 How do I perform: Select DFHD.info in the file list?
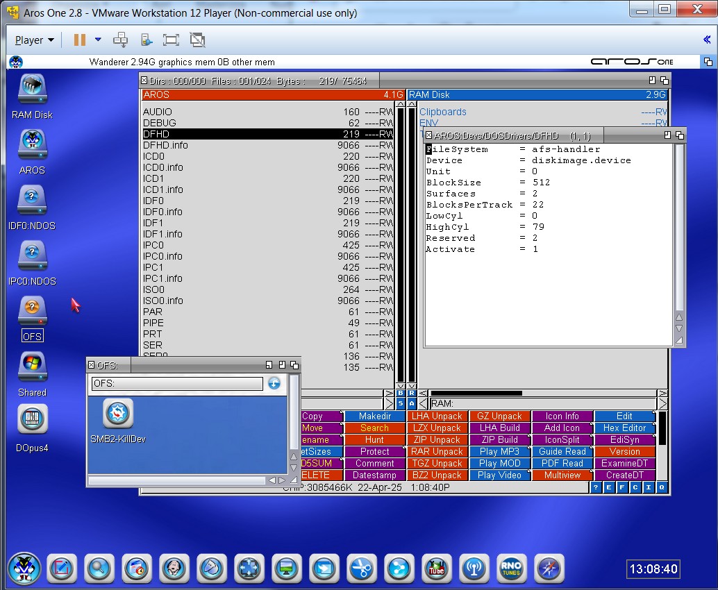[x=264, y=145]
